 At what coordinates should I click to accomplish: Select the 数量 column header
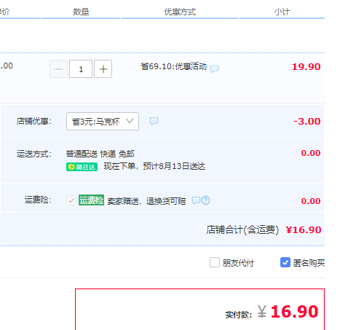(81, 12)
